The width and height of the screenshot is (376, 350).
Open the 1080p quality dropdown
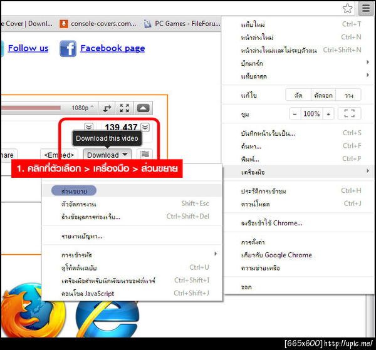[x=83, y=108]
